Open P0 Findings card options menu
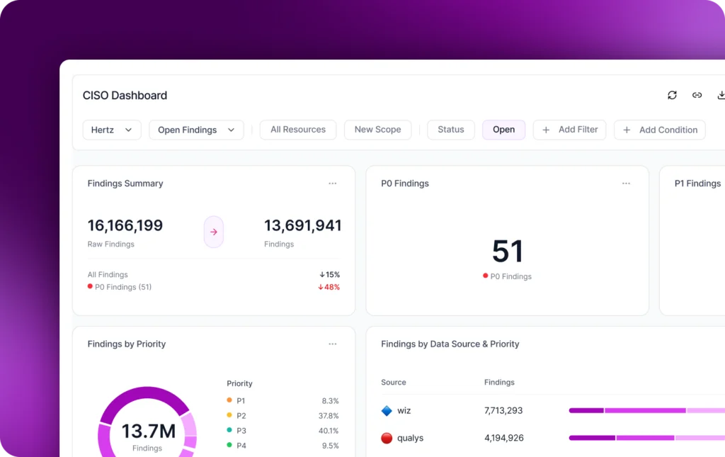The width and height of the screenshot is (725, 457). pyautogui.click(x=626, y=184)
